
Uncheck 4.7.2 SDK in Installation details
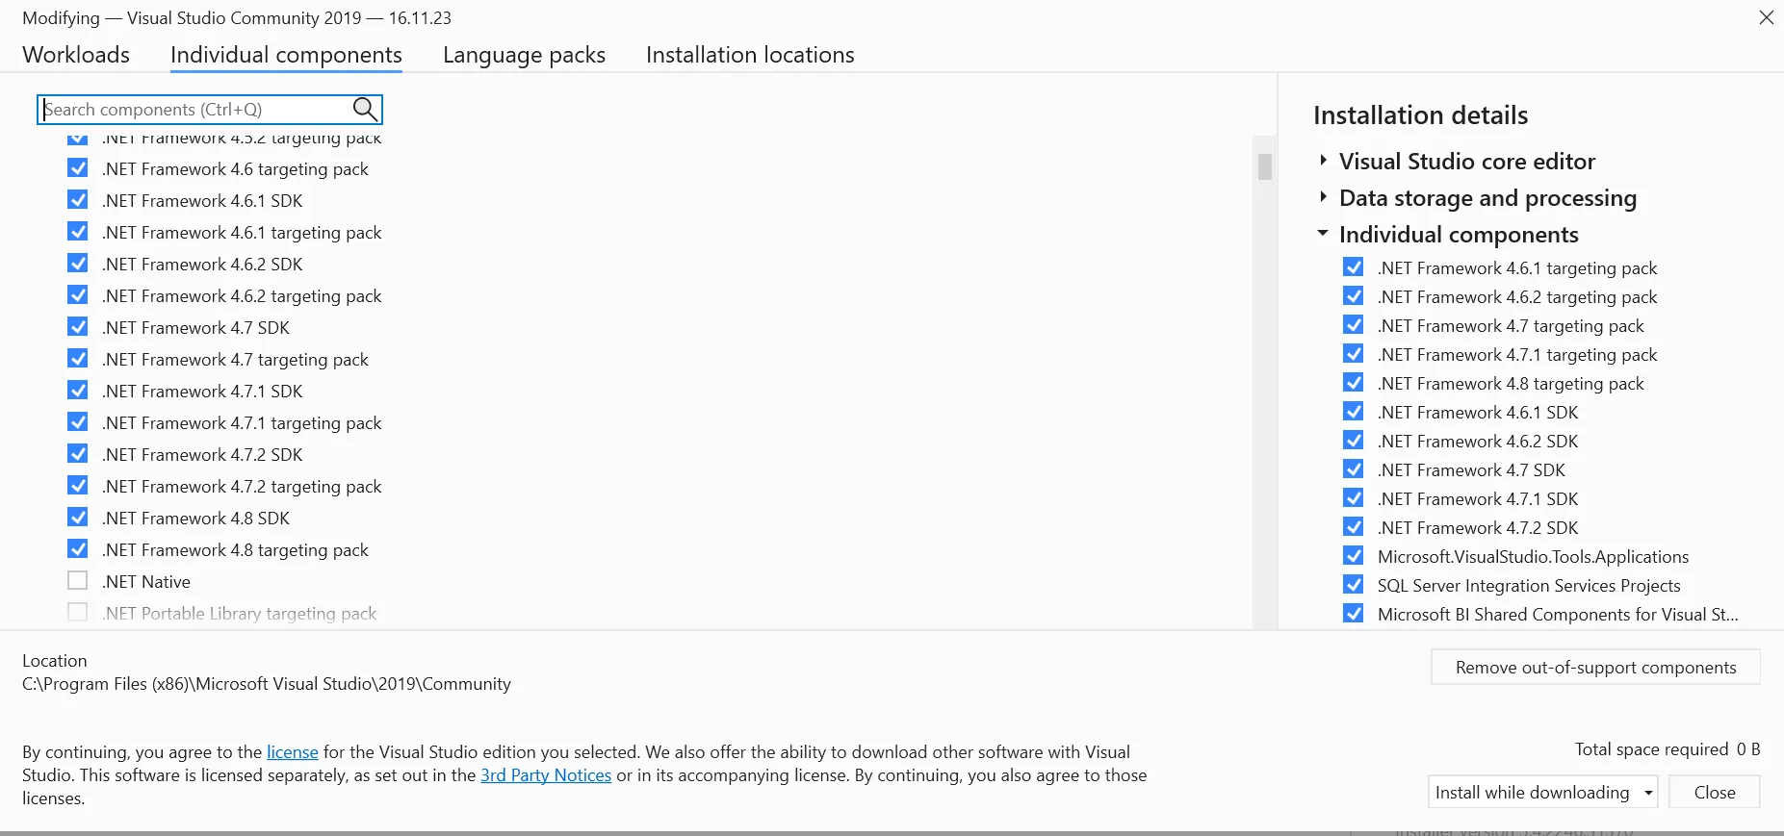[x=1354, y=527]
